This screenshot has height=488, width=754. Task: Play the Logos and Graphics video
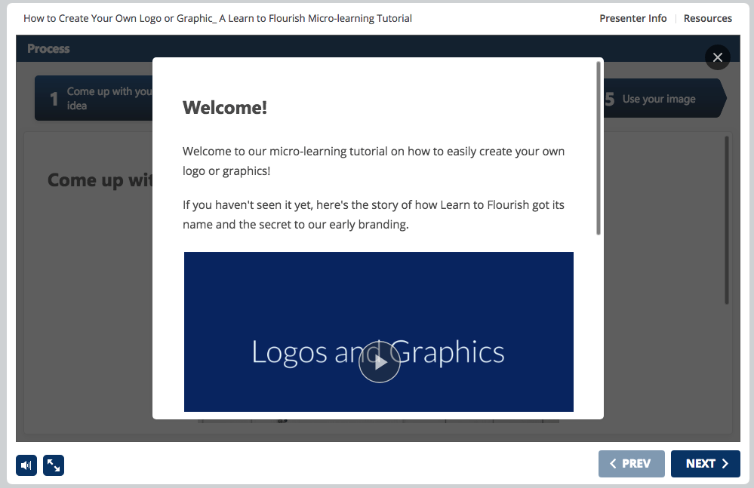coord(379,362)
